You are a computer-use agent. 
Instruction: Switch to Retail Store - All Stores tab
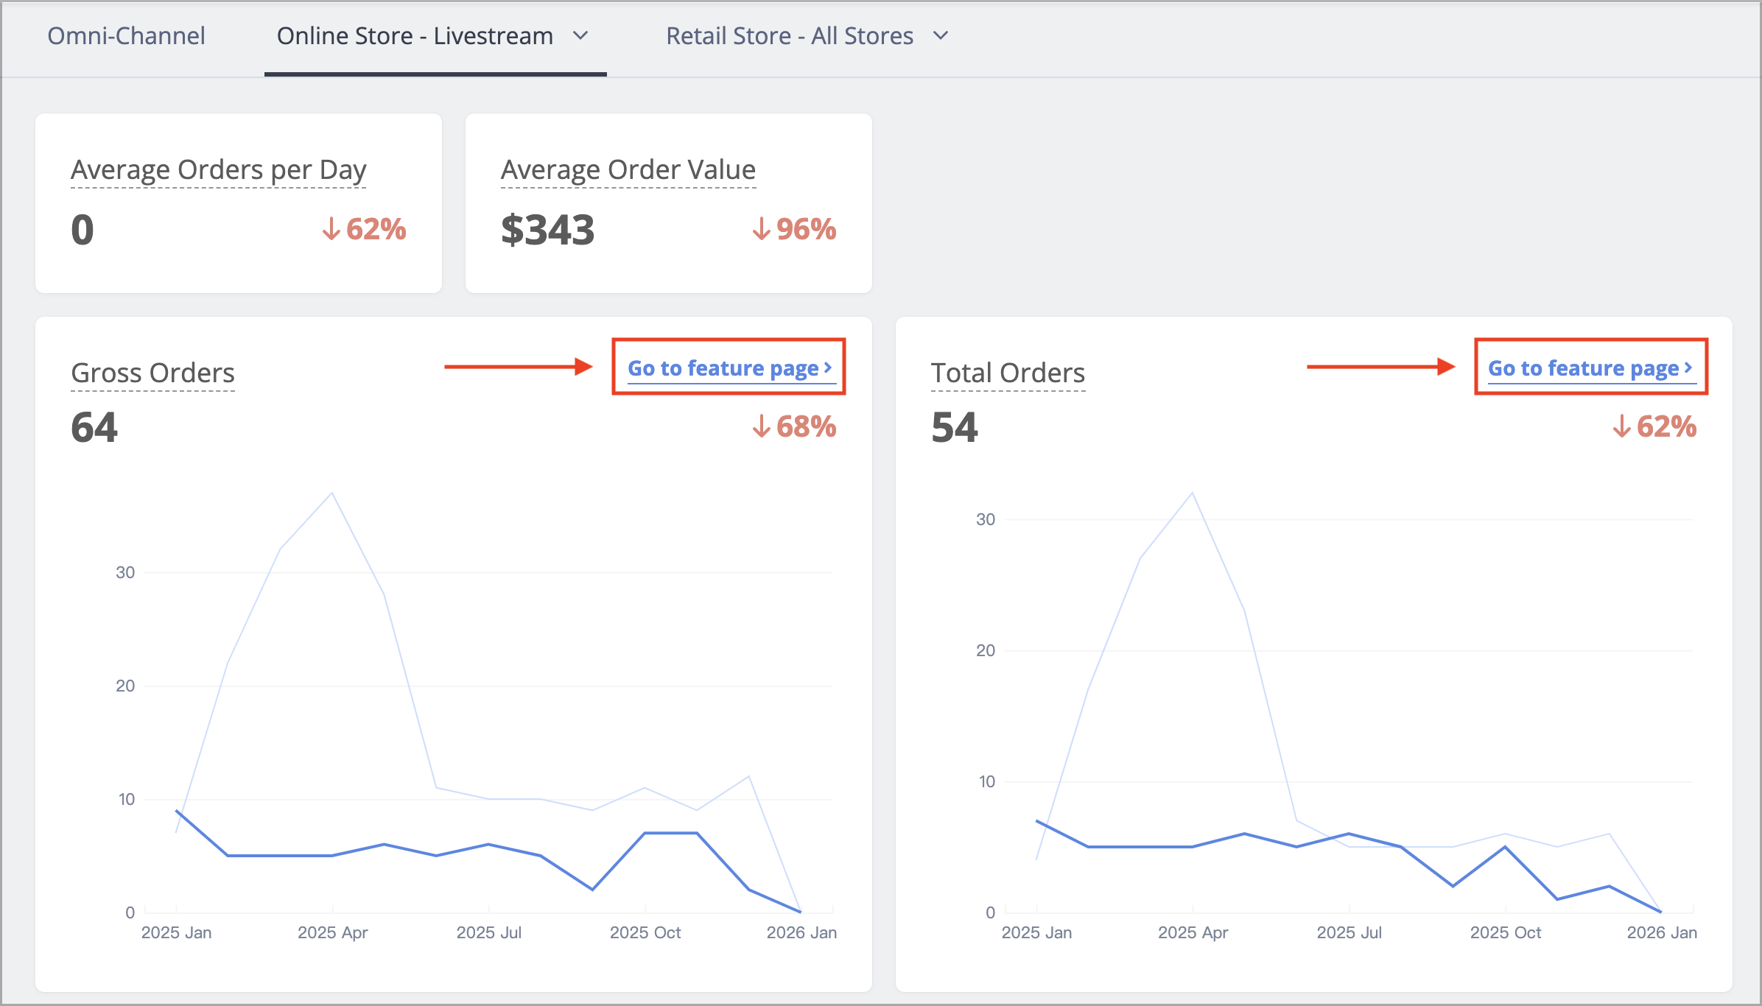[790, 36]
